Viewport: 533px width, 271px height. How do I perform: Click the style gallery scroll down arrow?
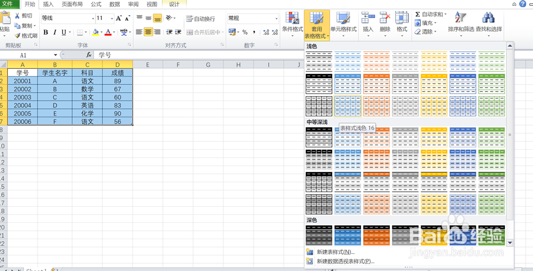509,243
